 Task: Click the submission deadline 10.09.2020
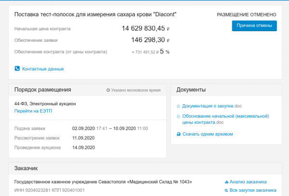pyautogui.click(x=124, y=128)
